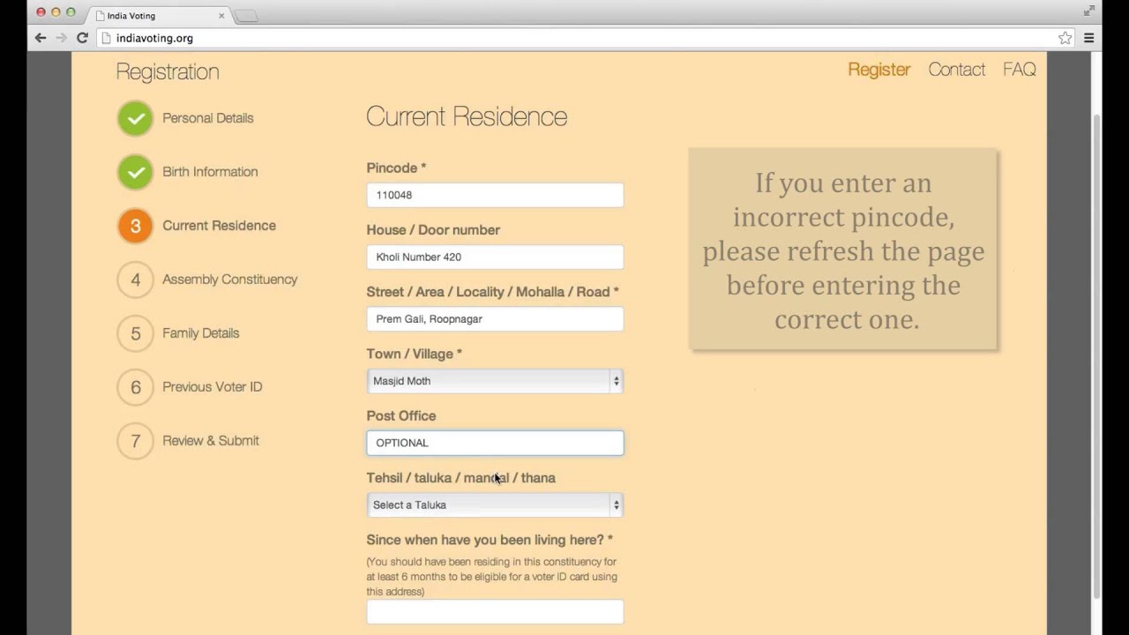Select Current Residence step label
Screen dimensions: 1129x635
pos(219,226)
